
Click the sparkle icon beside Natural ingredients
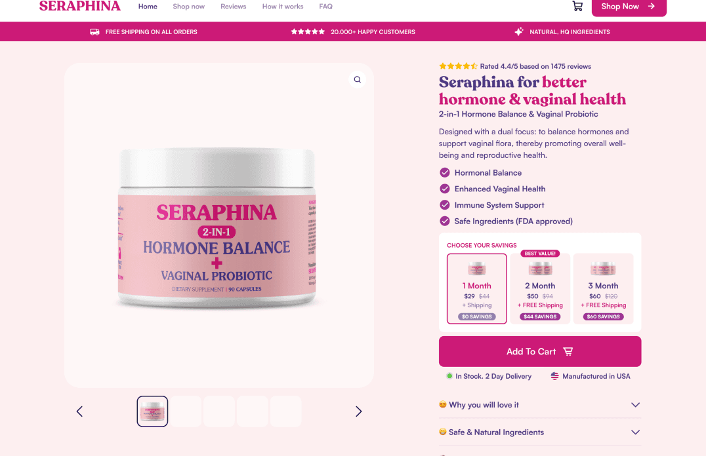pyautogui.click(x=519, y=31)
